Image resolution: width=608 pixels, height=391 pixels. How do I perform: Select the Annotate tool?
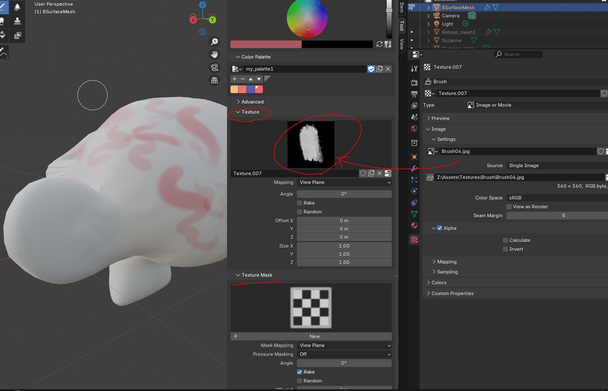click(3, 52)
